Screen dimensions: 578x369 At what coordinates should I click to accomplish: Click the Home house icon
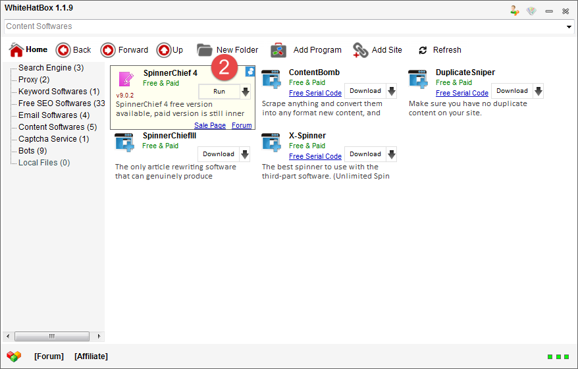16,50
